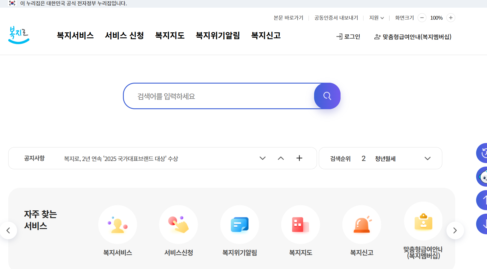Open the 복지위기알림 chat bubble icon

pos(240,225)
